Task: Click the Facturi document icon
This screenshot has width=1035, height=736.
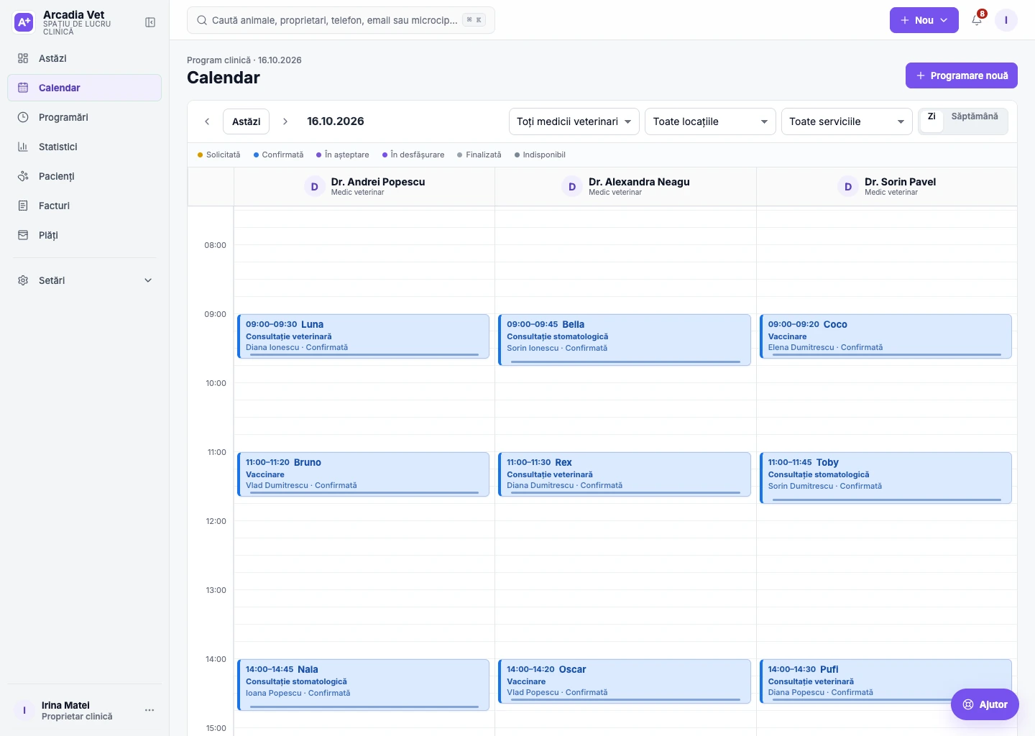Action: 23,206
